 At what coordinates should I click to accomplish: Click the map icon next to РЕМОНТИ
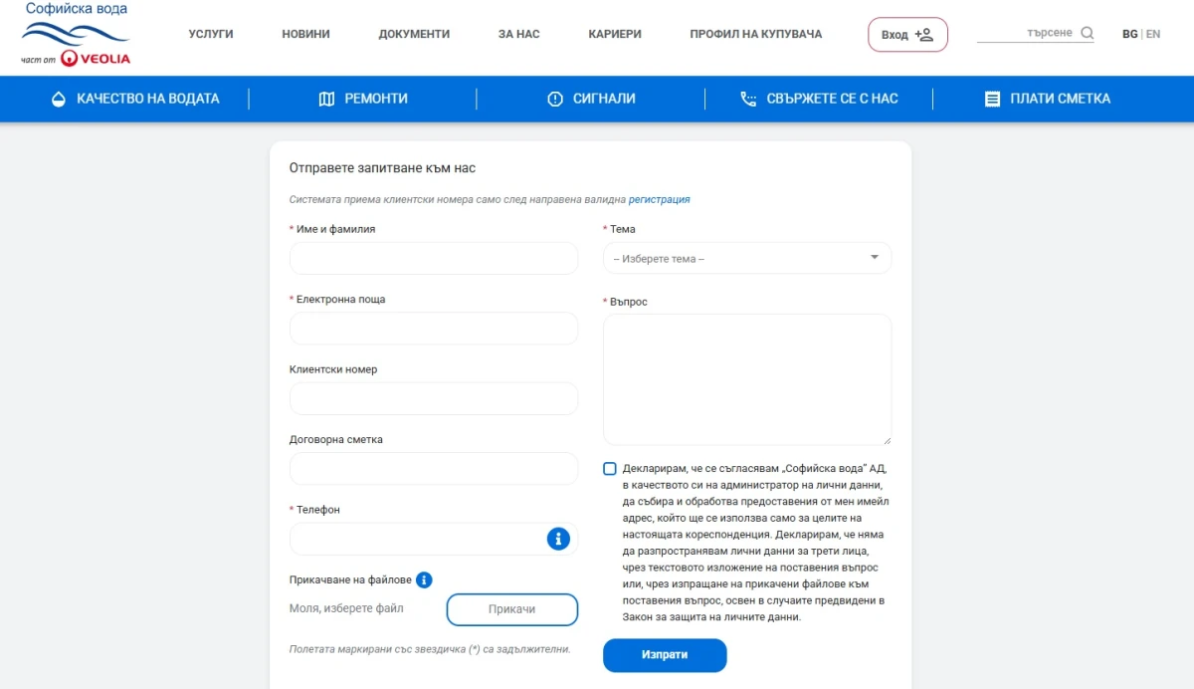(x=327, y=99)
